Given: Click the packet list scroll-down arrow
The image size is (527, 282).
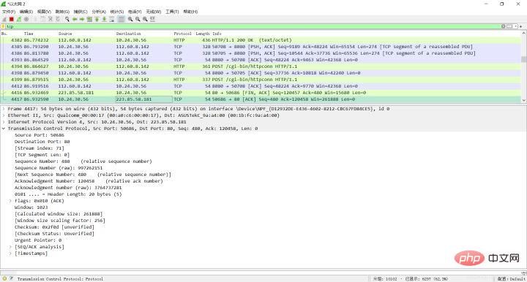Looking at the screenshot, I should click(x=523, y=100).
